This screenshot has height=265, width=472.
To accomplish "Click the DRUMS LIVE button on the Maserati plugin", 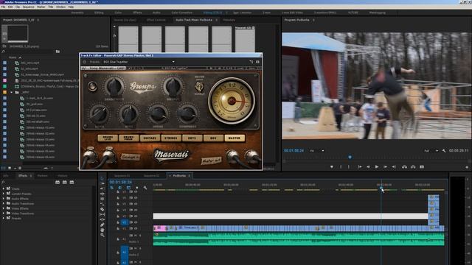I will pos(108,138).
